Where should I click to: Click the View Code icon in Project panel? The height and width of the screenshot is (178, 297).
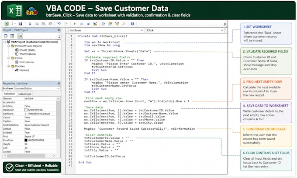(6, 36)
